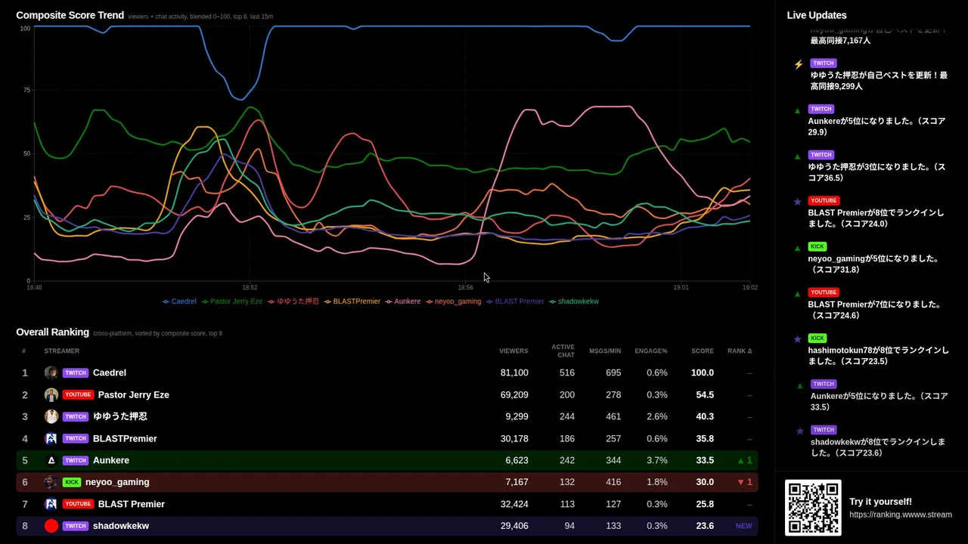This screenshot has height=544, width=968.
Task: Click the 416 msgs/min value for neyoo_gaming
Action: coord(613,482)
